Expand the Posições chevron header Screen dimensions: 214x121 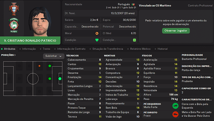pos(8,55)
